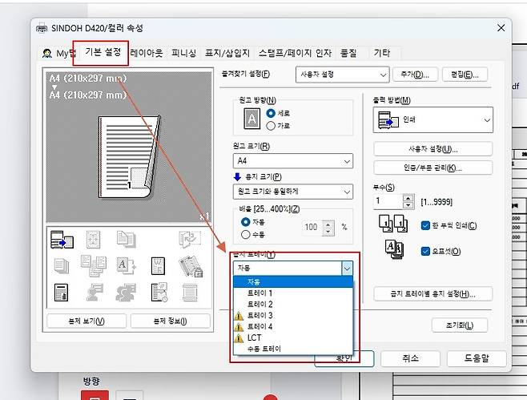Click the 부수 copies input field

(388, 201)
